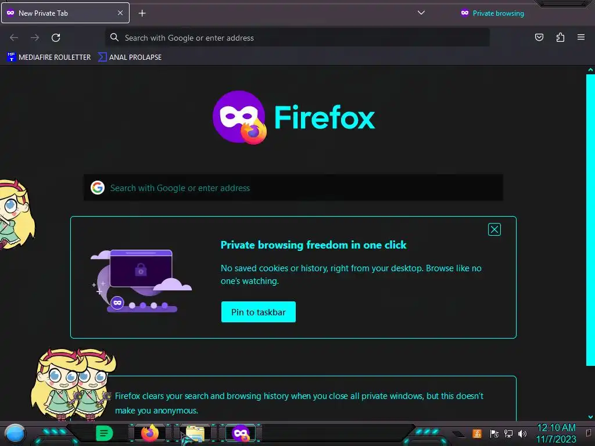Reload the current page
The image size is (595, 446).
click(56, 38)
